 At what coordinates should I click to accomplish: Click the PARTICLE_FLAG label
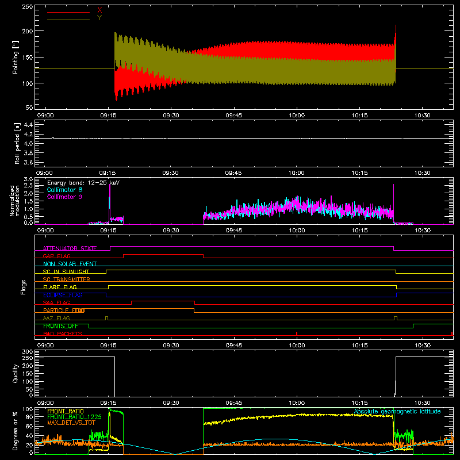(x=64, y=310)
